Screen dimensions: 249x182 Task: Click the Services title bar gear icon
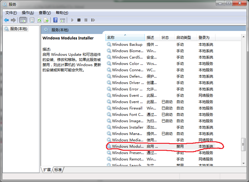coord(5,5)
